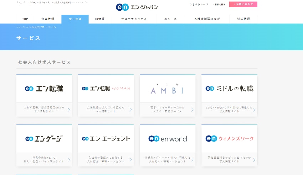Screen dimensions: 303x175
Task: Open the en world logo card
Action: (x=168, y=139)
